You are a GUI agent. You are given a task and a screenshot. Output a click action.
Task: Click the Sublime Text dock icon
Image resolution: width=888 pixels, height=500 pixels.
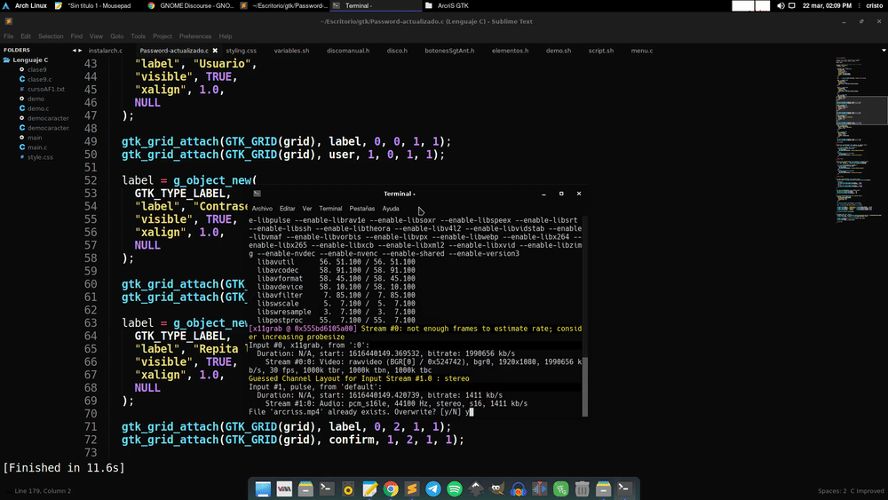[x=412, y=488]
